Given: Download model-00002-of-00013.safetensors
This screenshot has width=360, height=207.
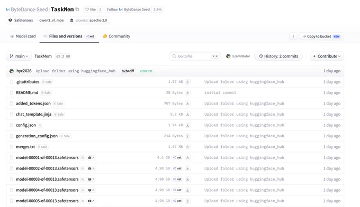Looking at the screenshot, I should coord(187,168).
